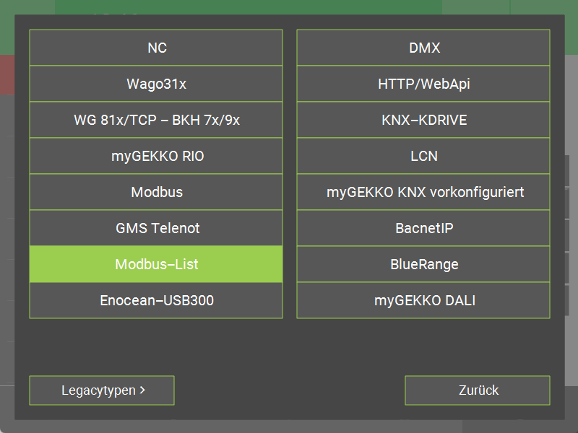Select the LCN entry
Viewport: 578px width, 433px height.
coord(423,156)
